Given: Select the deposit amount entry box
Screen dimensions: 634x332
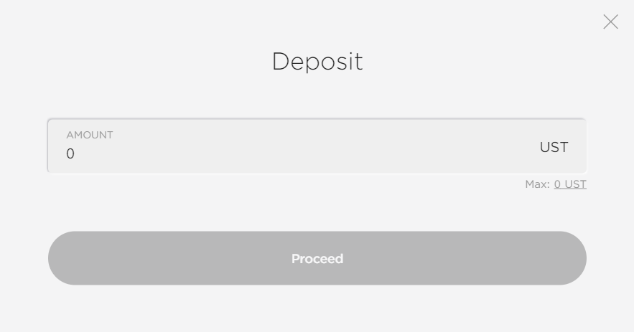Looking at the screenshot, I should [317, 146].
